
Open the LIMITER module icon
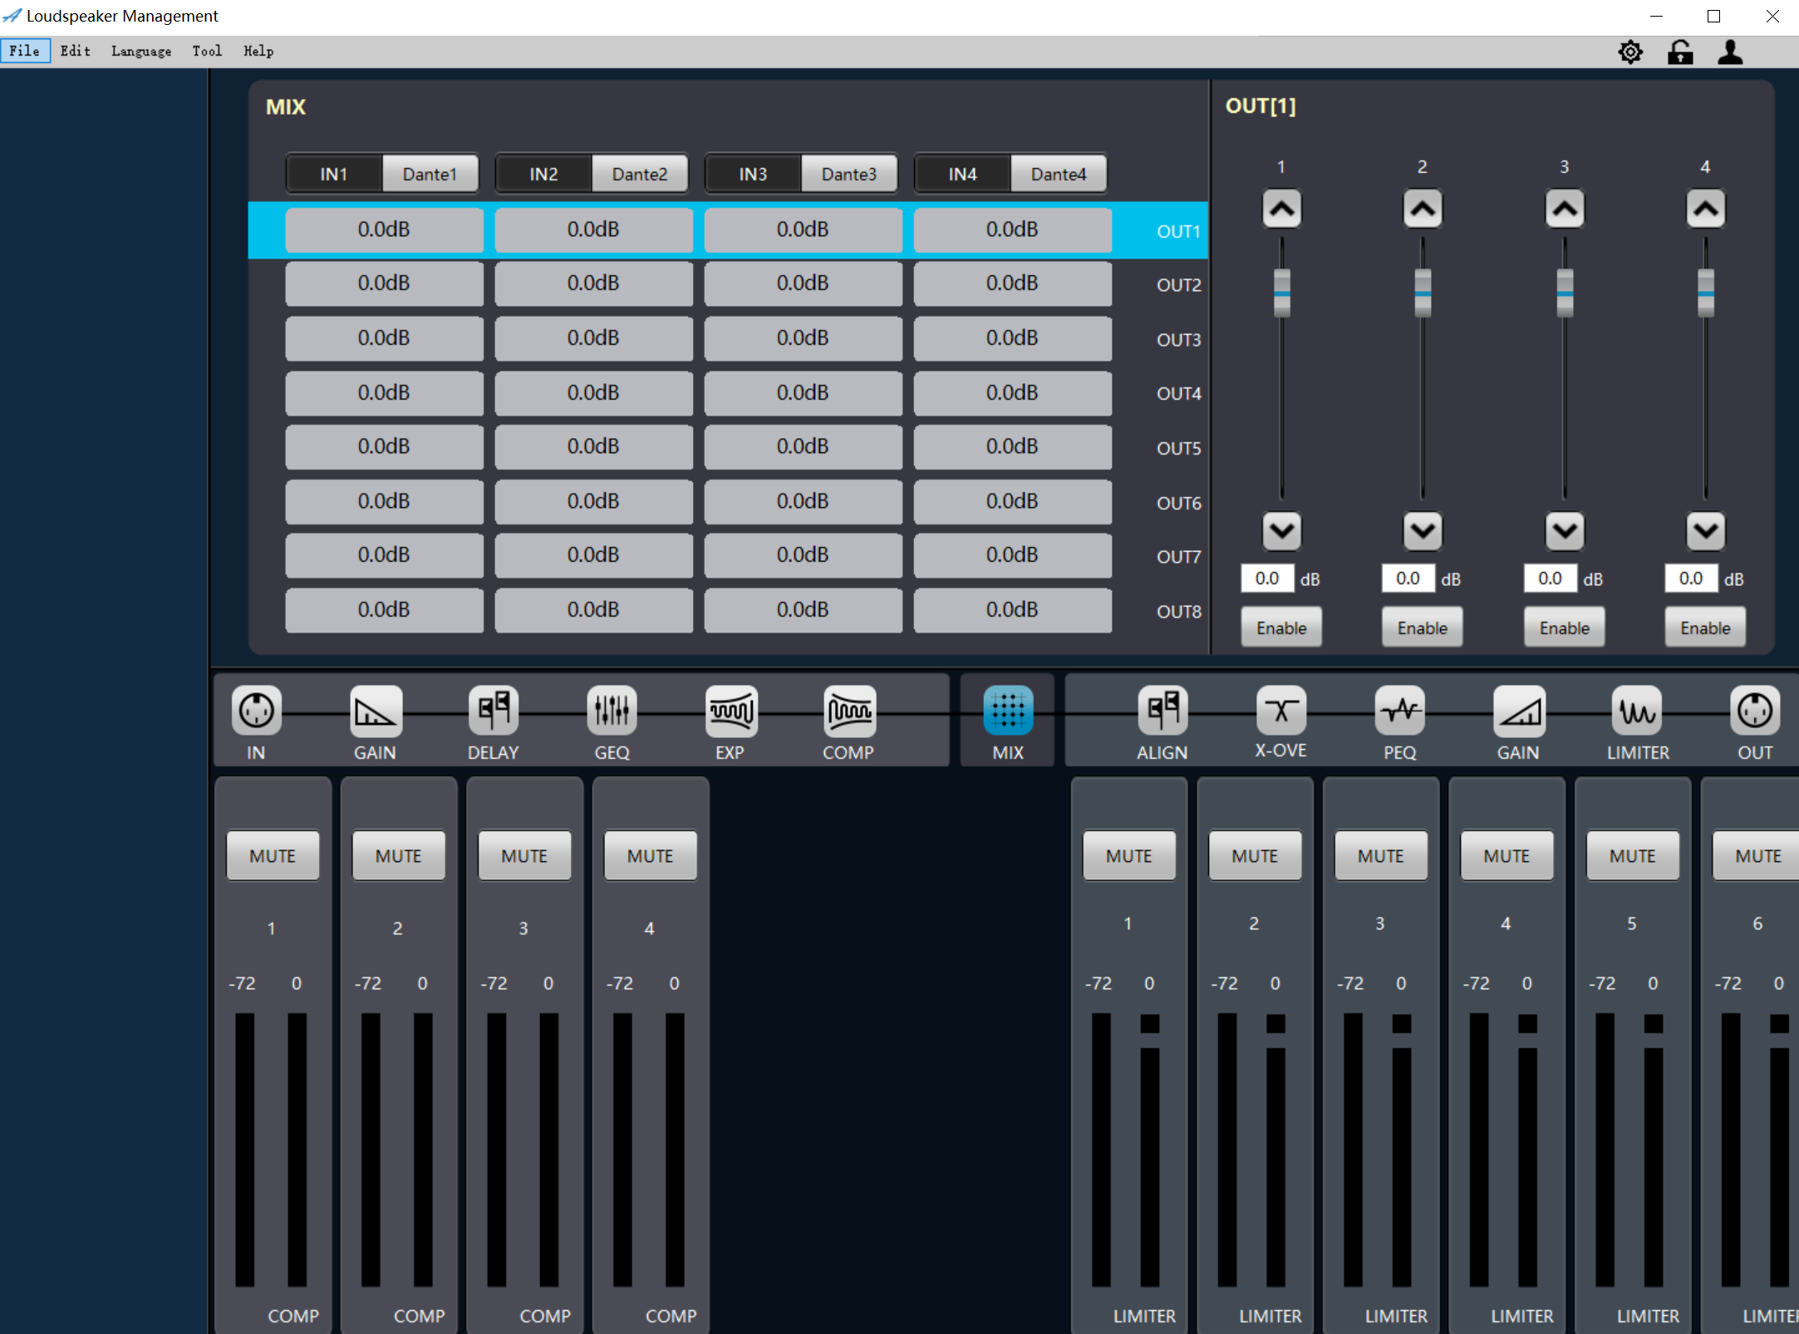tap(1637, 711)
